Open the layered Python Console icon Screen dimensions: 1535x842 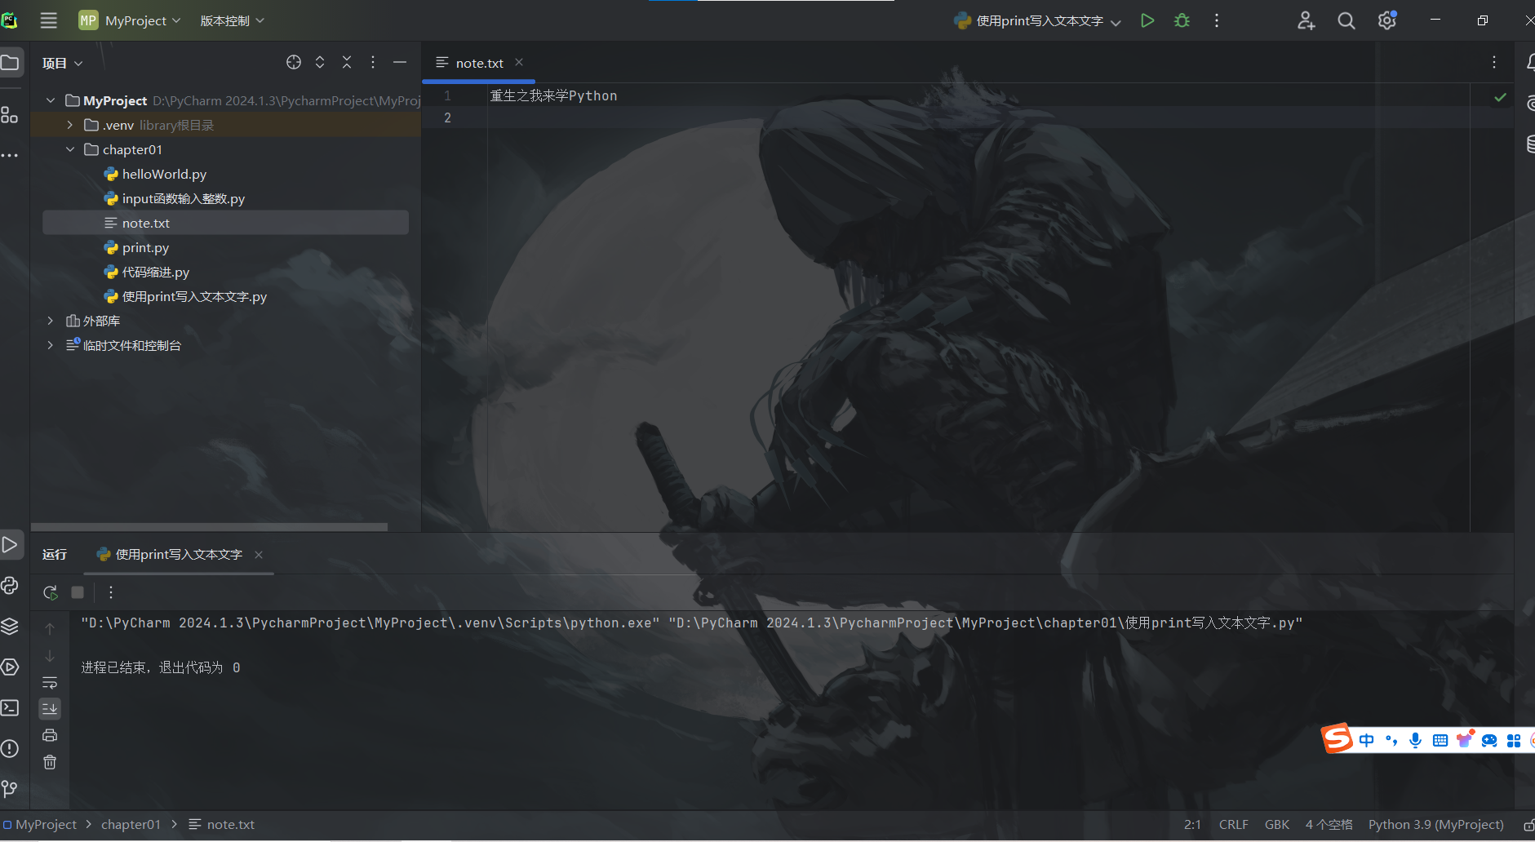pos(10,626)
